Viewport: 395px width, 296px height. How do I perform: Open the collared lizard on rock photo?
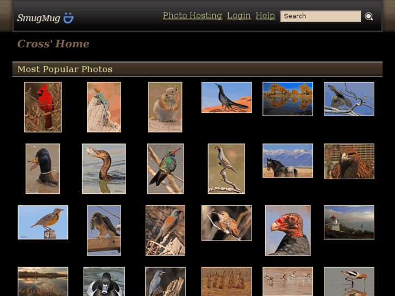(104, 107)
